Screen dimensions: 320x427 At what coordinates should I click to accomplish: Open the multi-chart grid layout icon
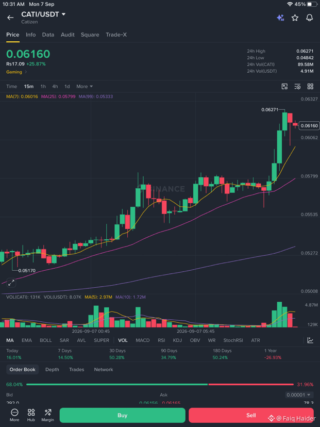pyautogui.click(x=310, y=87)
